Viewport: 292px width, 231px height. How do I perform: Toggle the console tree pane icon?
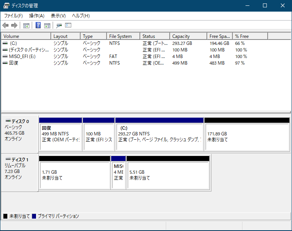26,26
